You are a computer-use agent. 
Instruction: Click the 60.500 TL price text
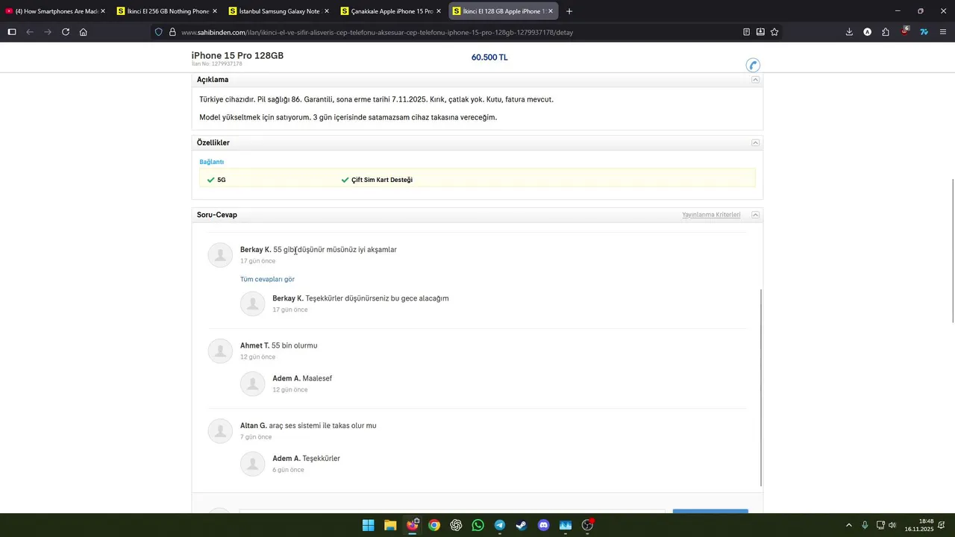489,57
